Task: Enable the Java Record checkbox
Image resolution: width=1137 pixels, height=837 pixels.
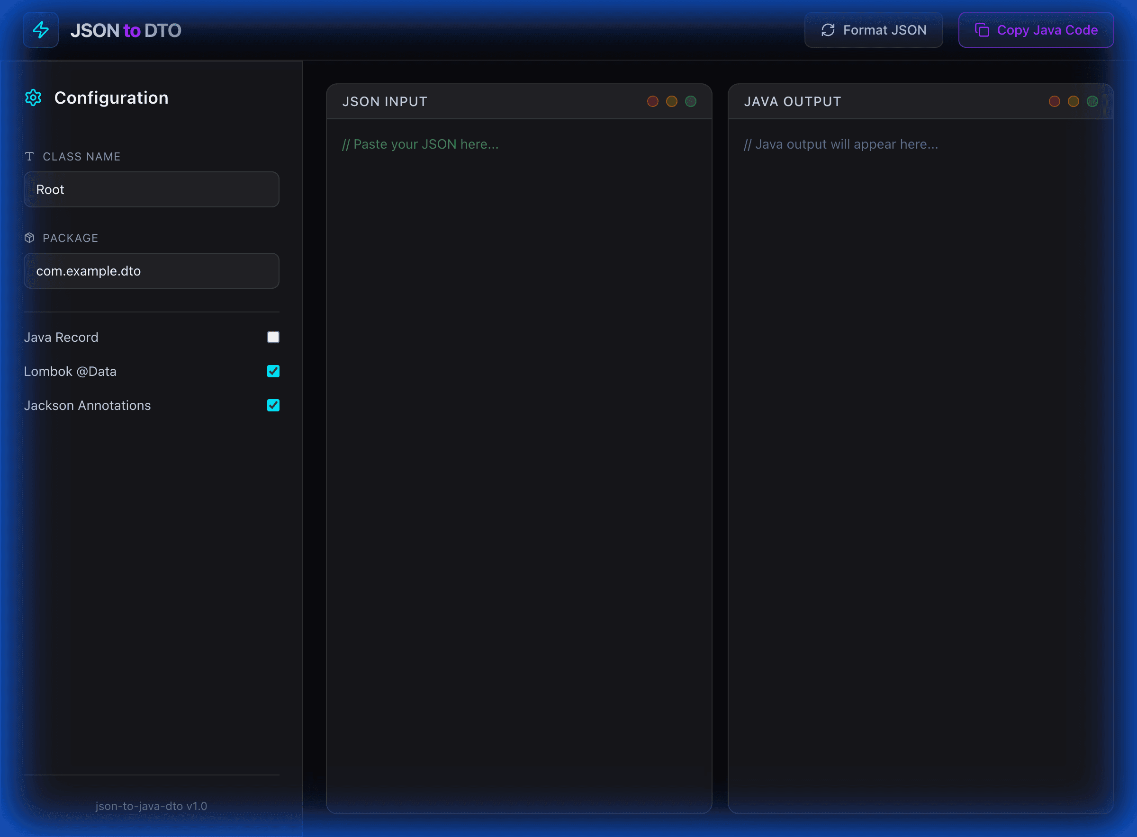Action: pyautogui.click(x=273, y=337)
